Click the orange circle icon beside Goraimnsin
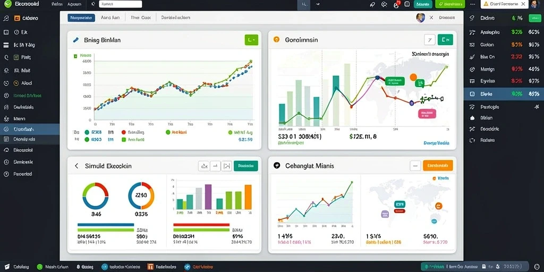Image resolution: width=544 pixels, height=272 pixels. pyautogui.click(x=276, y=39)
